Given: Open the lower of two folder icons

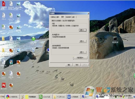Looking at the screenshot, I should (x=3, y=50).
